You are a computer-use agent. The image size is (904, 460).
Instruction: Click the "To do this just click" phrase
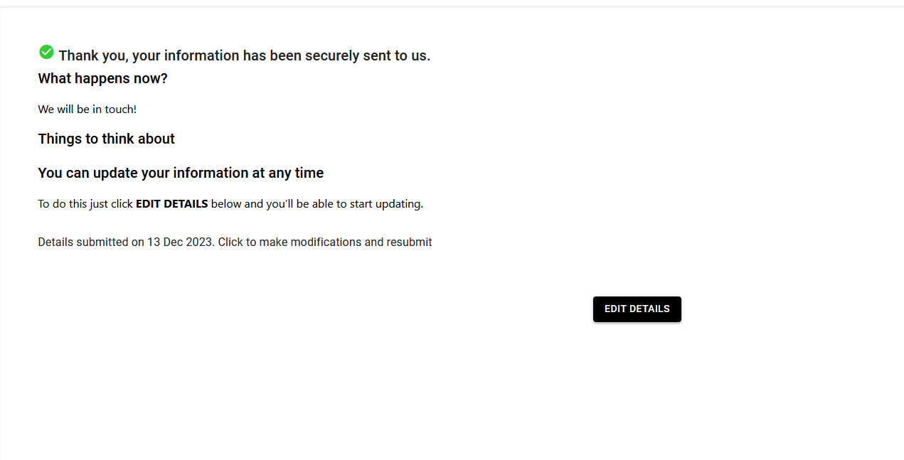[85, 204]
